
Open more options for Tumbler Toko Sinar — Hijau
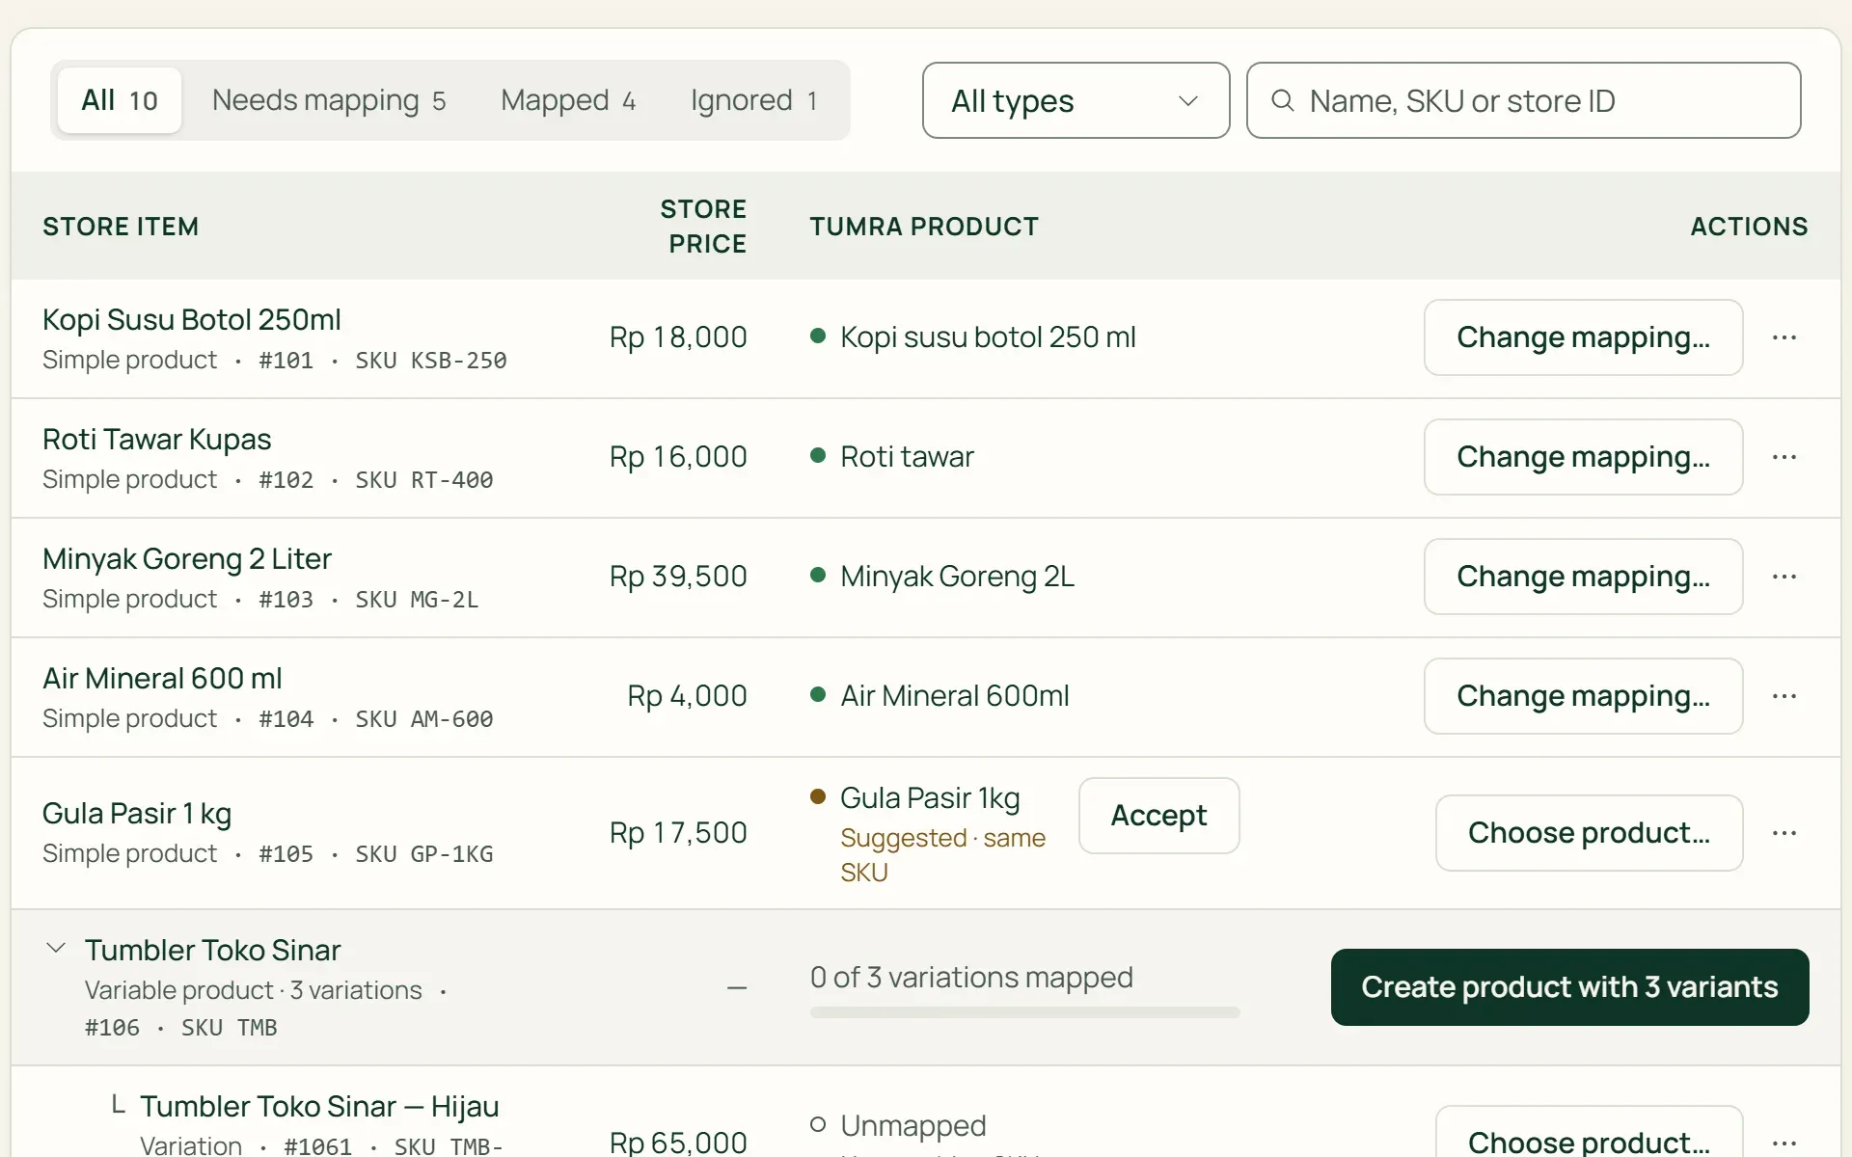point(1784,1143)
